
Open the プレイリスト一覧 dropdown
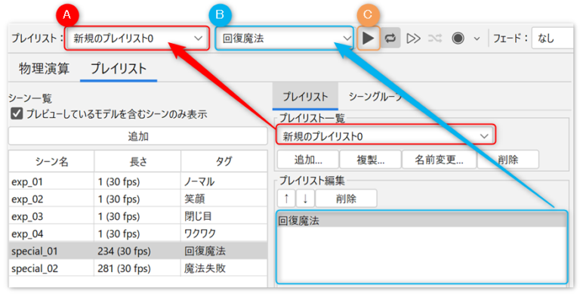coord(385,136)
